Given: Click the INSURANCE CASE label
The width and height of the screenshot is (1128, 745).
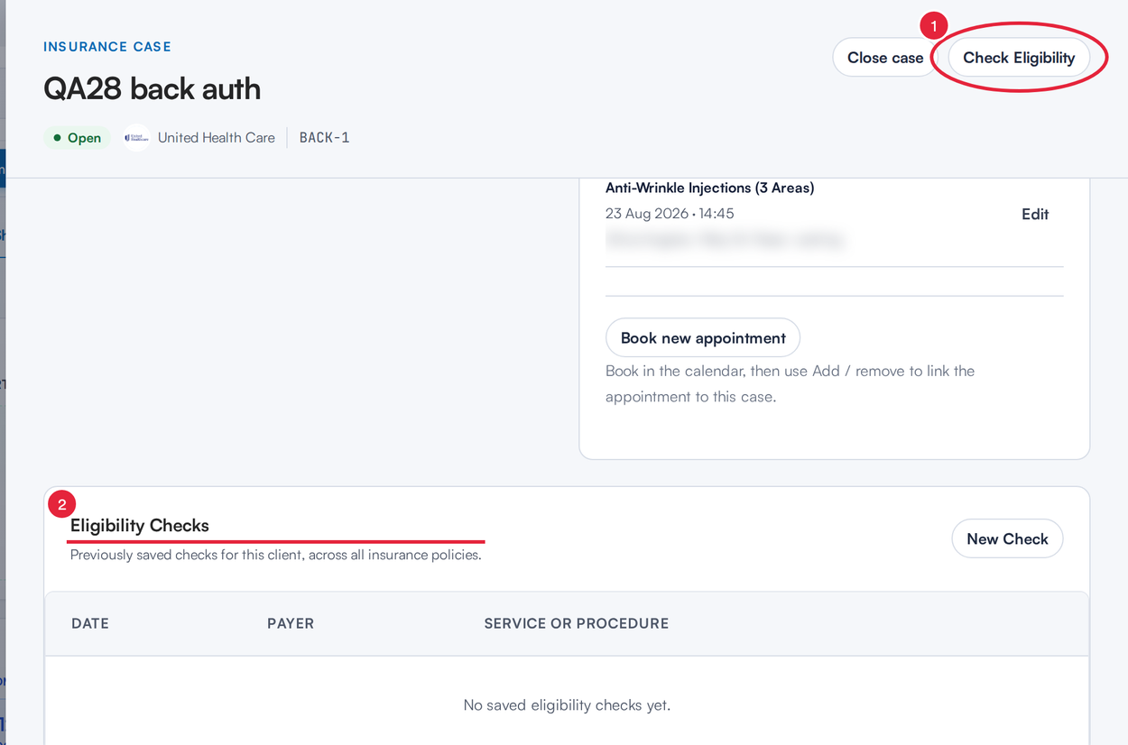Looking at the screenshot, I should (107, 47).
